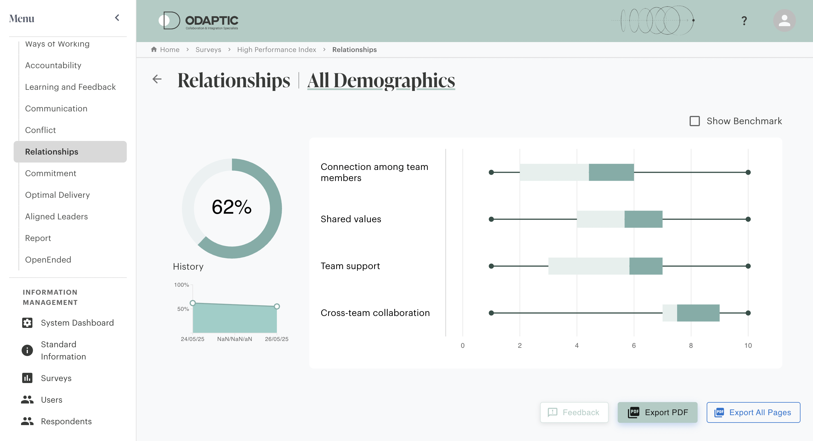Open System Dashboard gear icon
This screenshot has width=813, height=441.
[x=27, y=323]
